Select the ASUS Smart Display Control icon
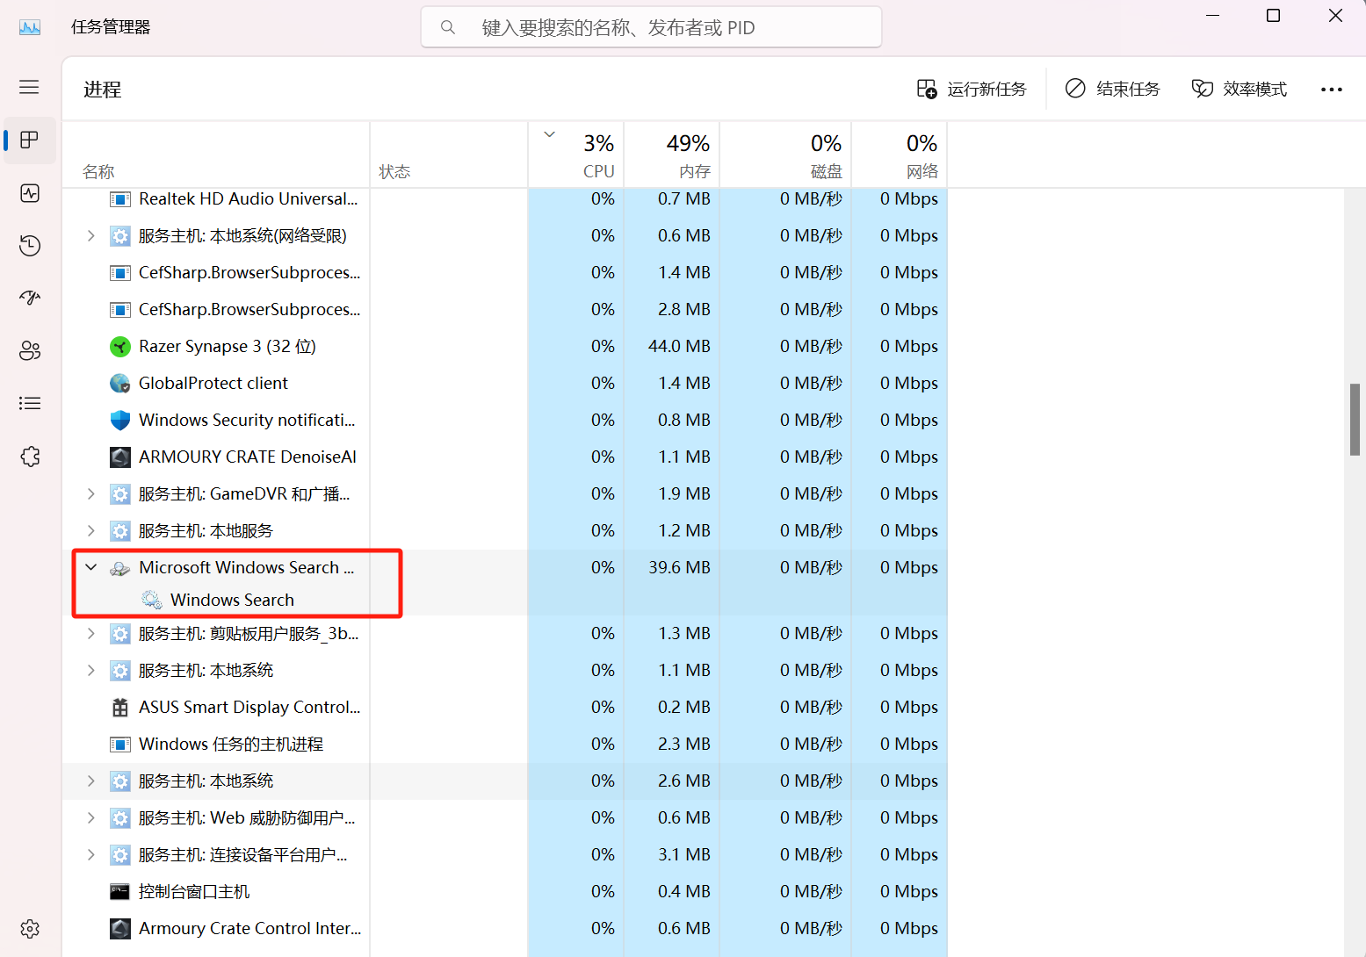The width and height of the screenshot is (1366, 957). (x=120, y=708)
